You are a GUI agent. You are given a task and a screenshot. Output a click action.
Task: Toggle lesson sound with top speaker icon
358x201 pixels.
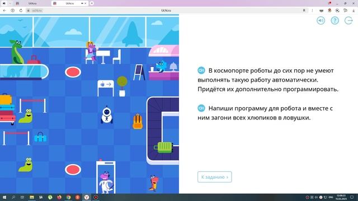coord(321,21)
